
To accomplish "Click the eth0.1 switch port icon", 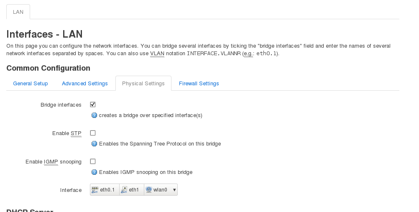I will tap(95, 190).
